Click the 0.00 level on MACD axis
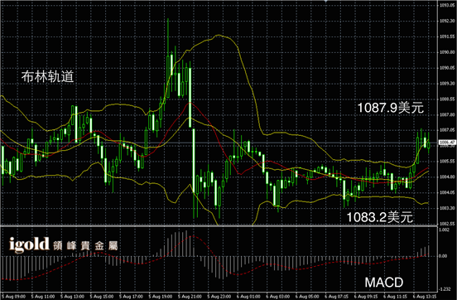This screenshot has height=300, width=457. (x=443, y=256)
